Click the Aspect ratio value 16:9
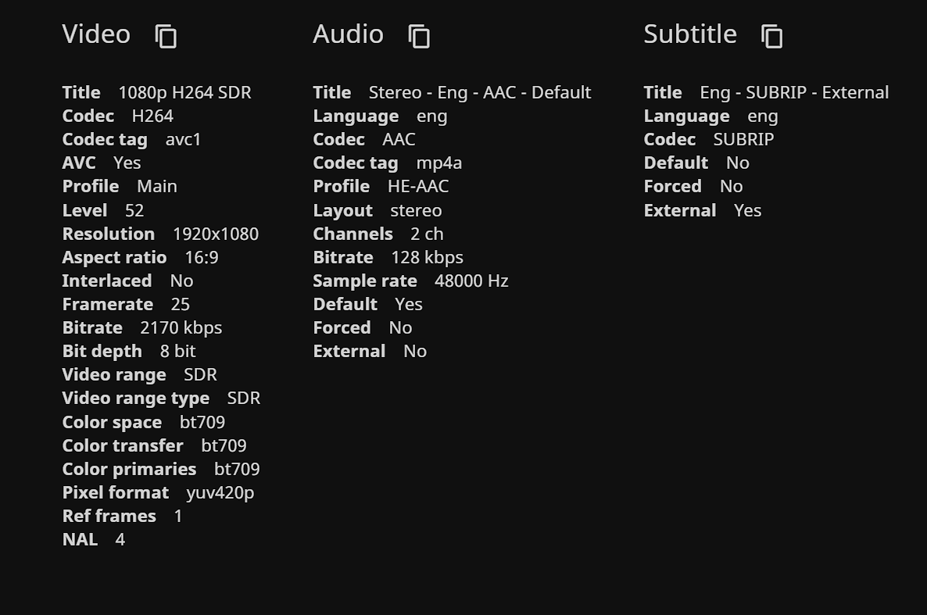The height and width of the screenshot is (615, 927). pos(201,257)
